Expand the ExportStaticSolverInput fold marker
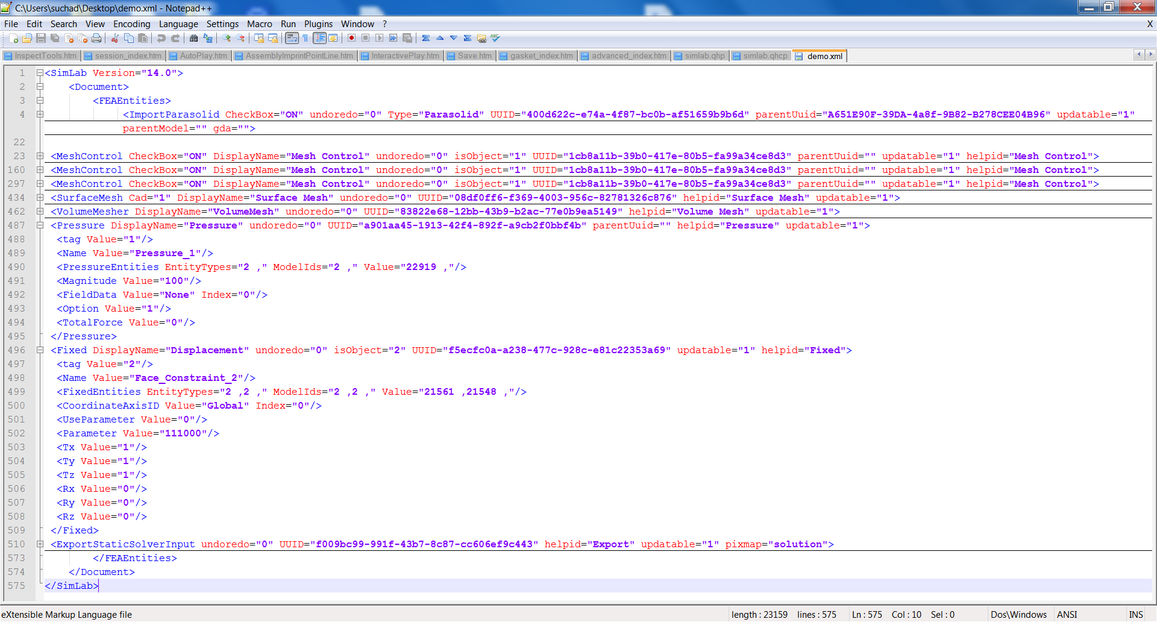 click(40, 544)
